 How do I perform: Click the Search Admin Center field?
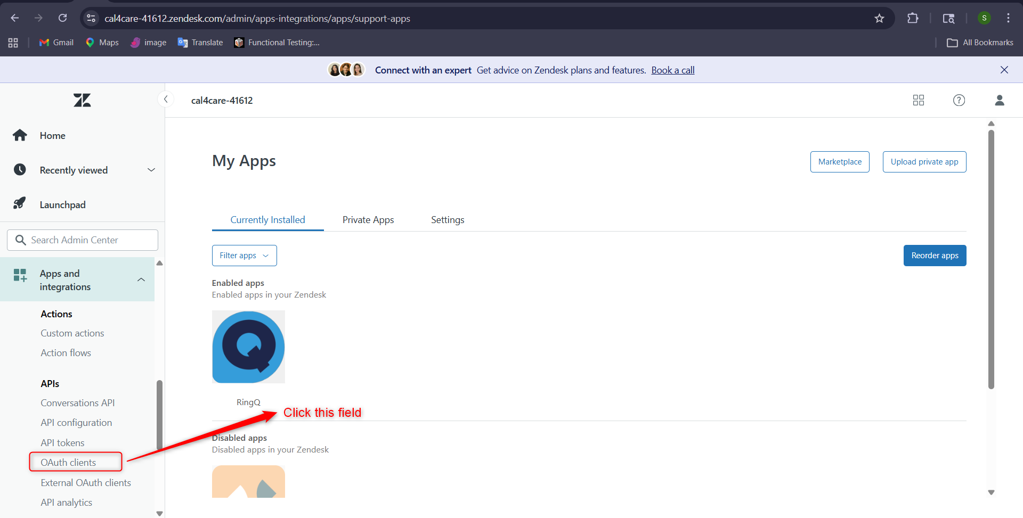point(83,240)
